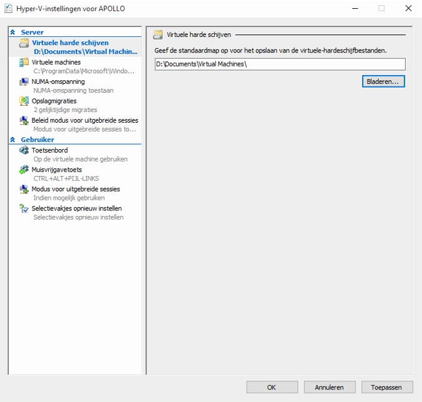Click the Hyper-V settings icon in title bar
The image size is (422, 402).
click(8, 9)
